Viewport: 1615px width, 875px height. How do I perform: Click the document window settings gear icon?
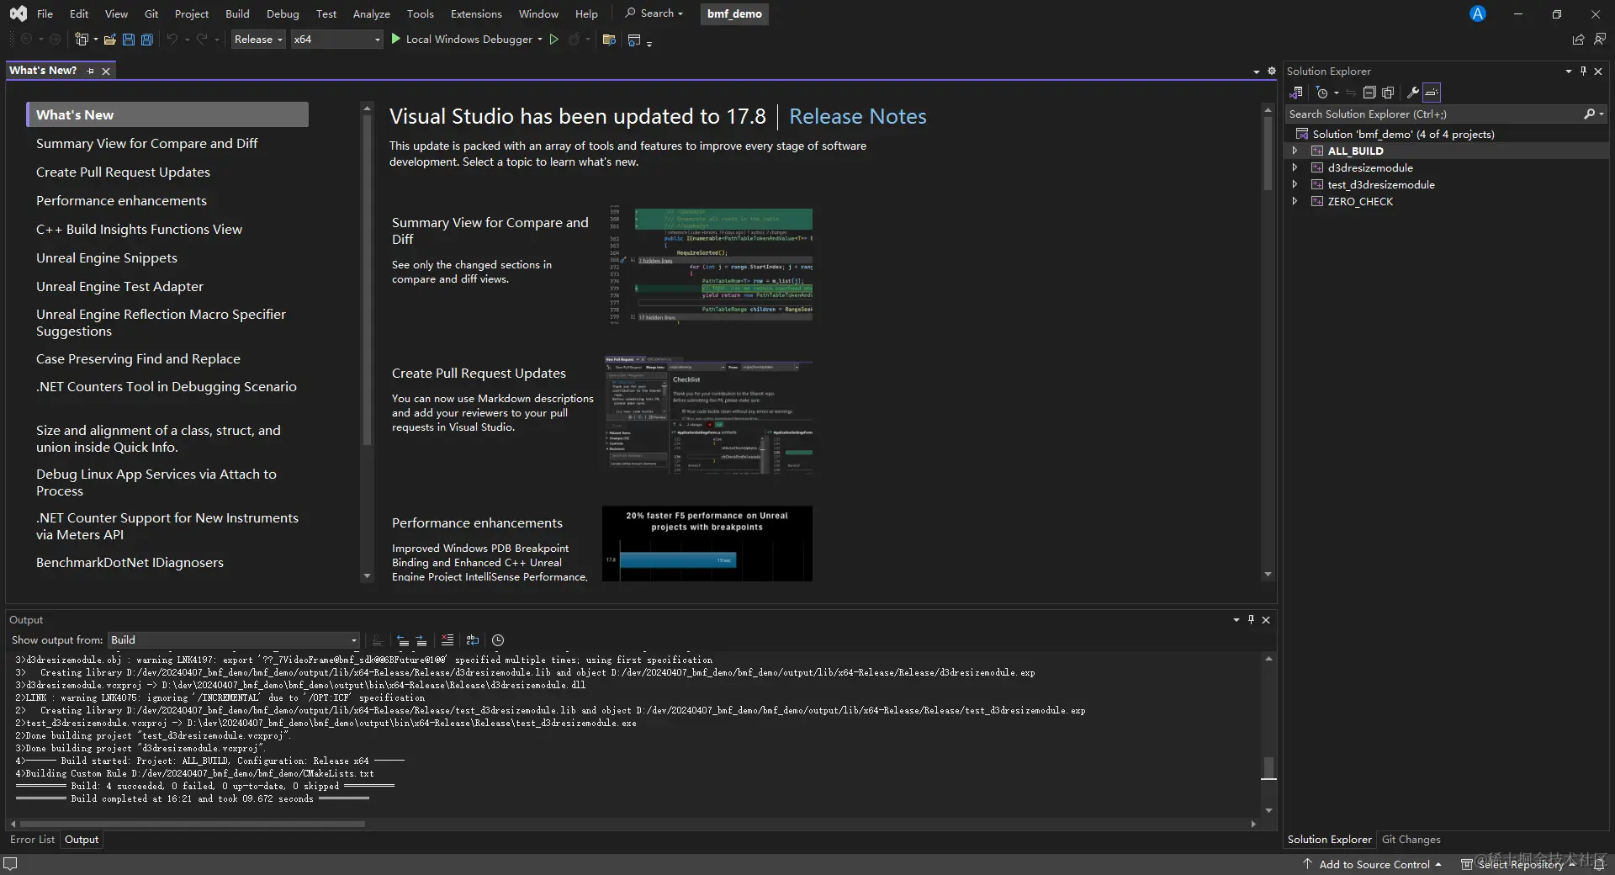(1272, 72)
